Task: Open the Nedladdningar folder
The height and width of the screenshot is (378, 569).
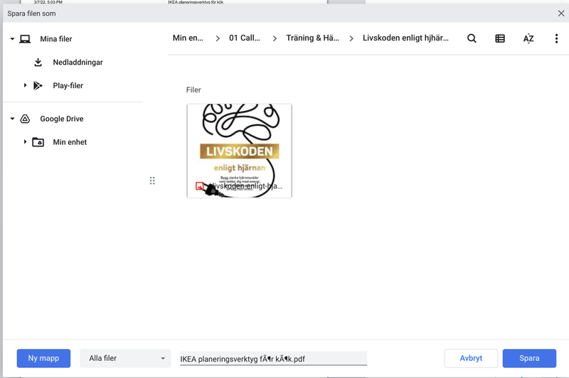Action: [78, 63]
